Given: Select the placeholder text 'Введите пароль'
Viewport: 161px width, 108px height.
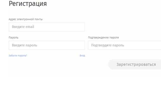Looking at the screenshot, I should (x=24, y=45).
